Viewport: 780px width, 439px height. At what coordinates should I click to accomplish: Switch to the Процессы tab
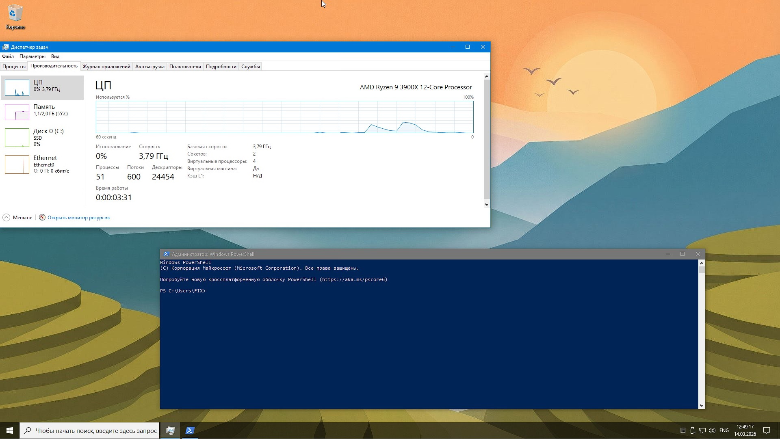tap(14, 67)
